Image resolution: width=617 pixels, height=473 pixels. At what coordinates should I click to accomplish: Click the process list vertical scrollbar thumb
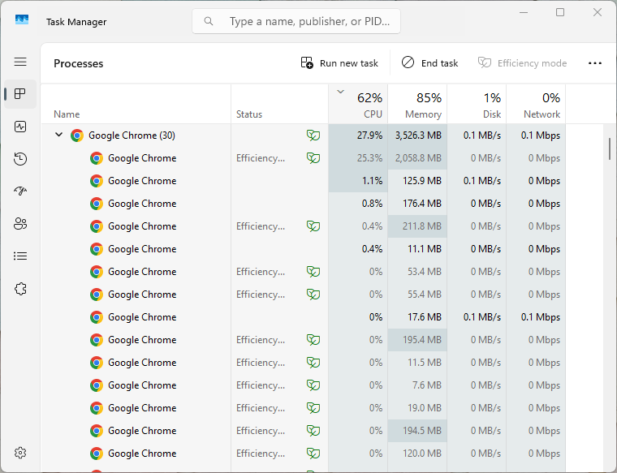coord(610,148)
